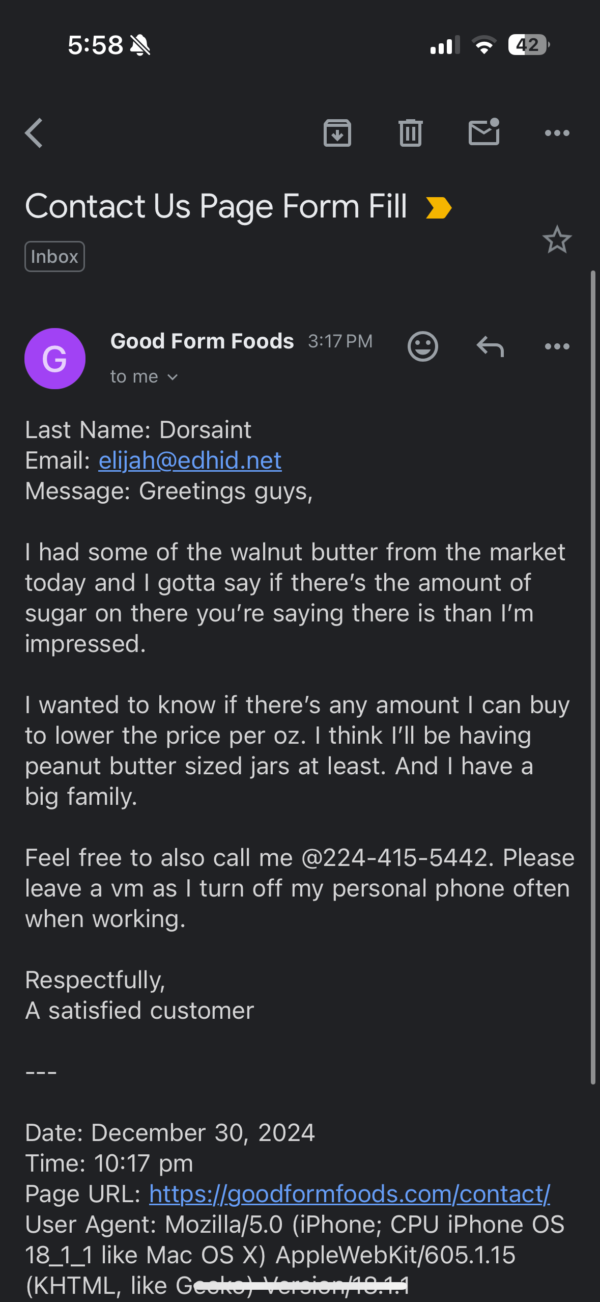Screen dimensions: 600x1302
Task: Open the sender message options menu
Action: tap(557, 346)
